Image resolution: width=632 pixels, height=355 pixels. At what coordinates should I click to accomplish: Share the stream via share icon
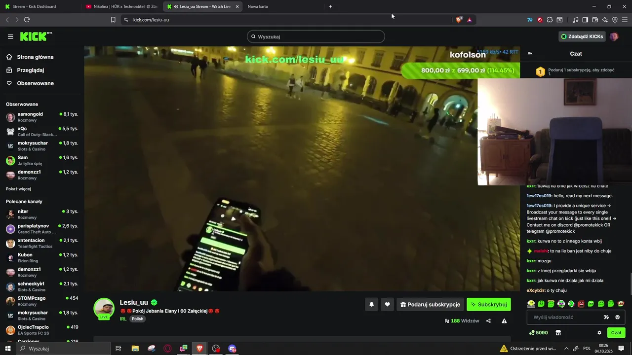point(488,321)
